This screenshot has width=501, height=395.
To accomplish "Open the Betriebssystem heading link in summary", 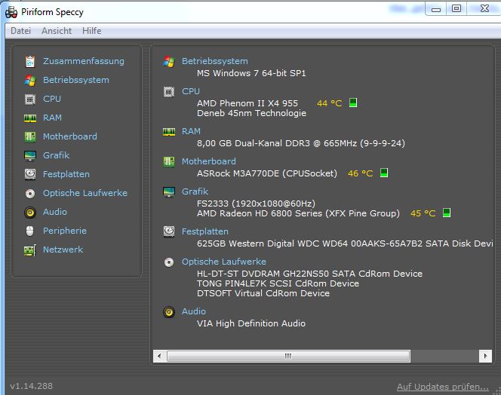I will point(215,61).
